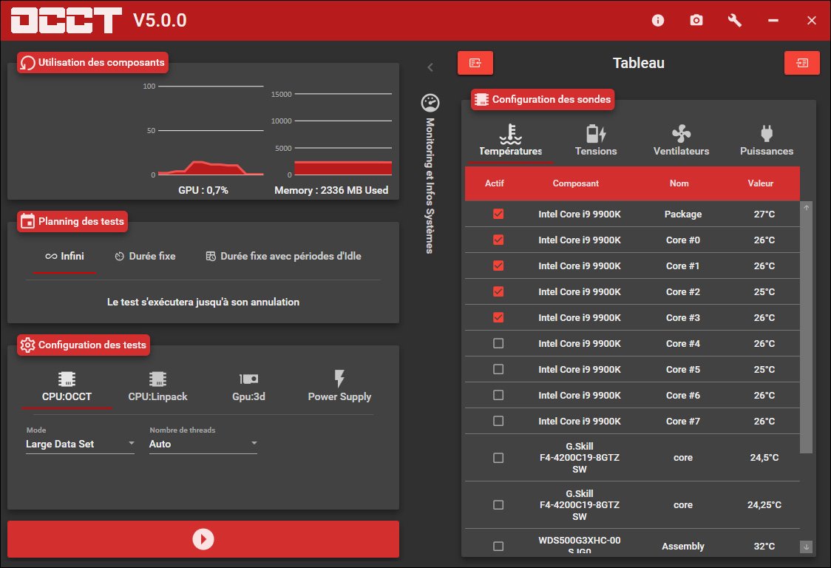Open the Puissances tab
831x568 pixels.
pos(767,141)
